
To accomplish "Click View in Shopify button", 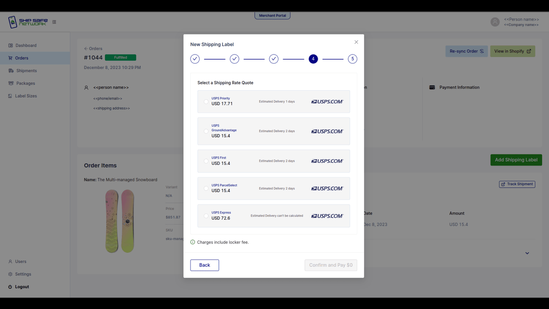I will pyautogui.click(x=513, y=51).
